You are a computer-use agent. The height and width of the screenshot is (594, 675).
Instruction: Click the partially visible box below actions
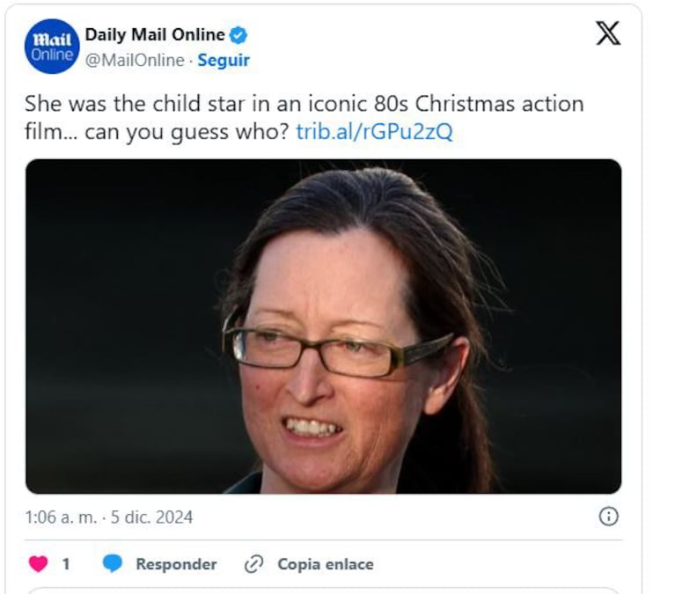[x=323, y=590]
